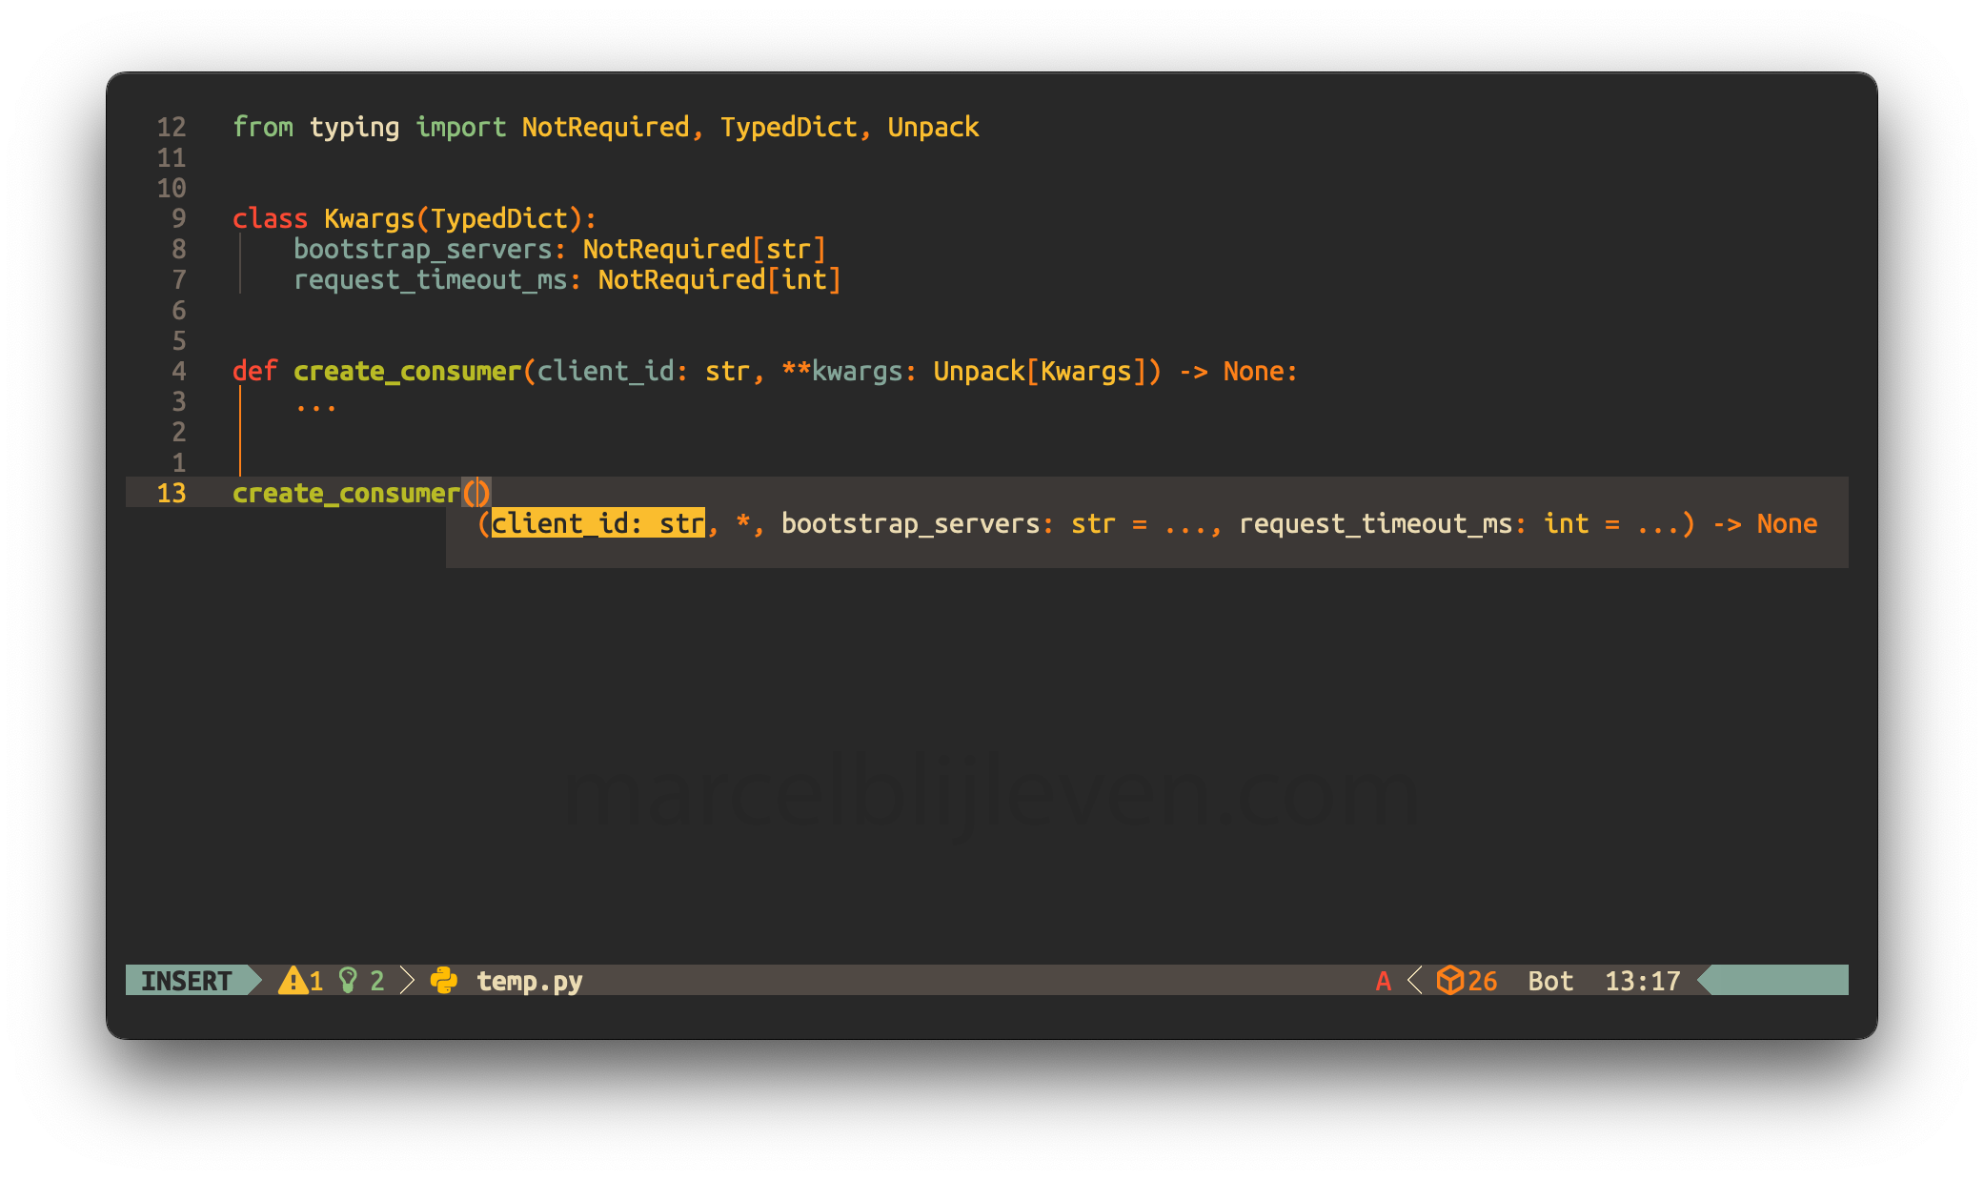This screenshot has width=1984, height=1180.
Task: Expand the chevron after the hint count "2"
Action: (406, 980)
